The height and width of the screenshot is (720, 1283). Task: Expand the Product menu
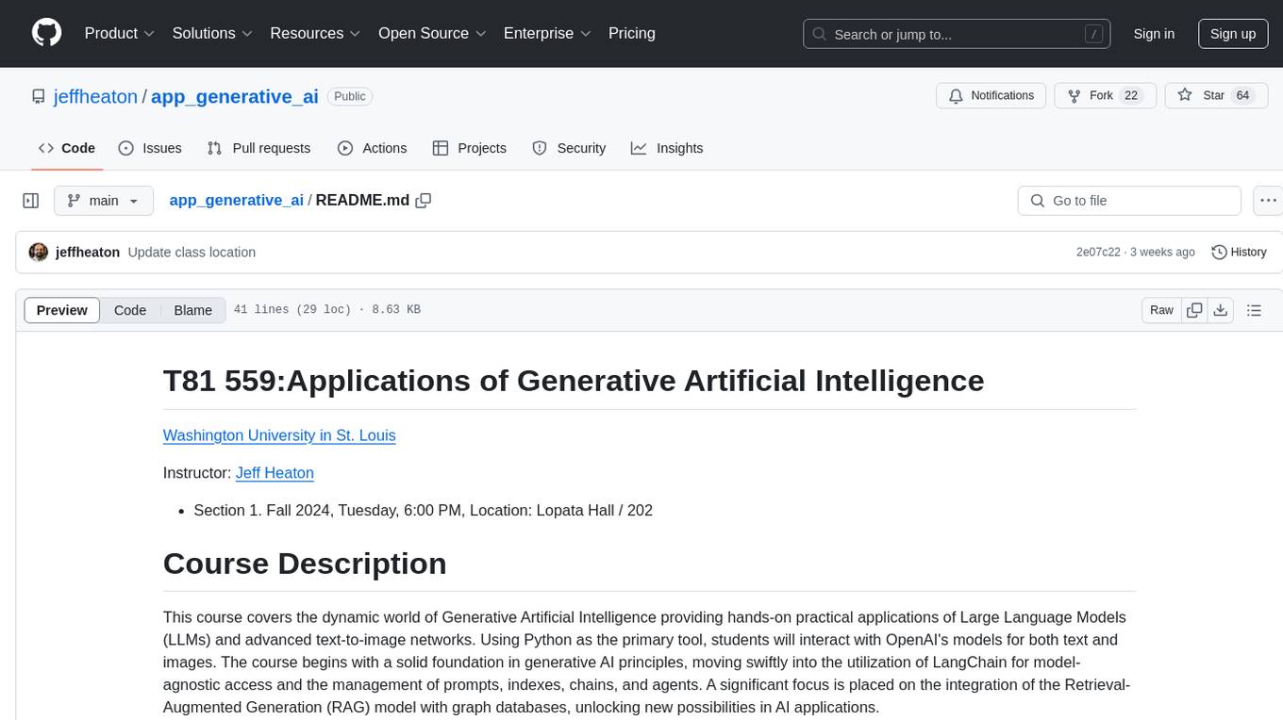pos(120,33)
